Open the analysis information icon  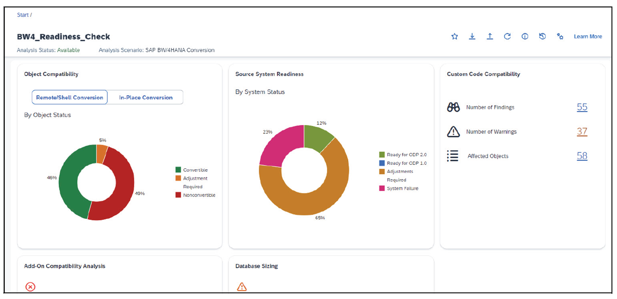coord(525,36)
